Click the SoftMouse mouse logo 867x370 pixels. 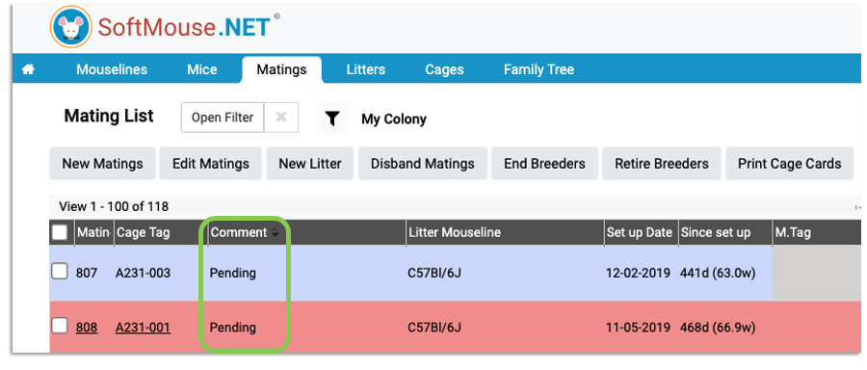70,27
